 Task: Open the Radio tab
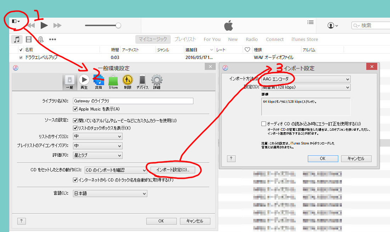[252, 40]
